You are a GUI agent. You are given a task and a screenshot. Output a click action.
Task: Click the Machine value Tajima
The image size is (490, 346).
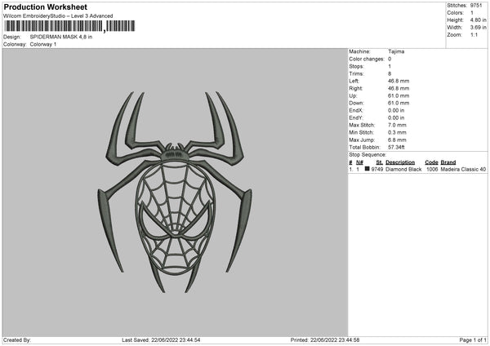396,51
